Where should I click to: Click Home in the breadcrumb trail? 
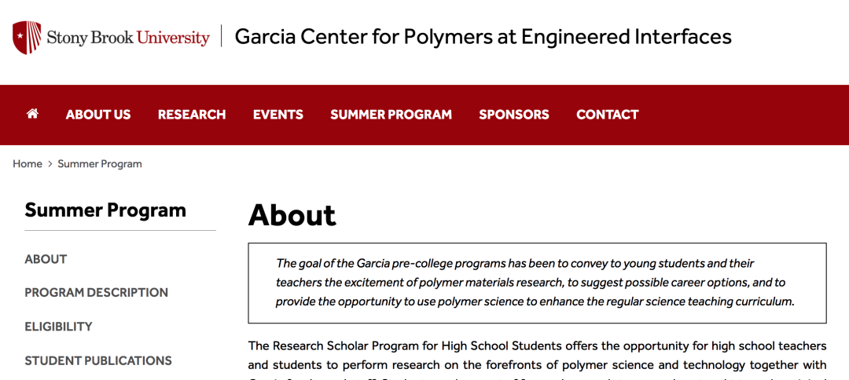28,164
